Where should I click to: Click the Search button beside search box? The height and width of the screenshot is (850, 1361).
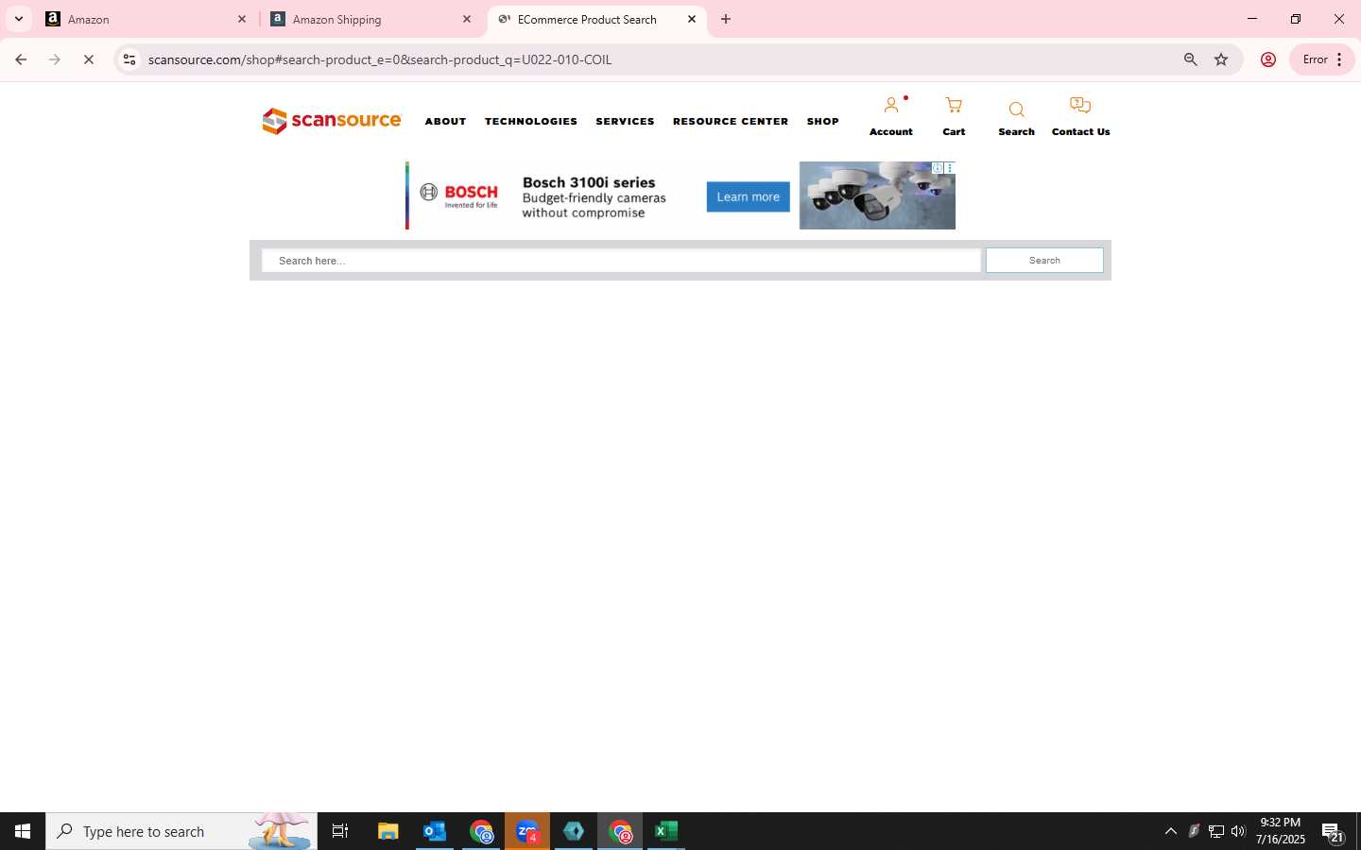pyautogui.click(x=1044, y=261)
